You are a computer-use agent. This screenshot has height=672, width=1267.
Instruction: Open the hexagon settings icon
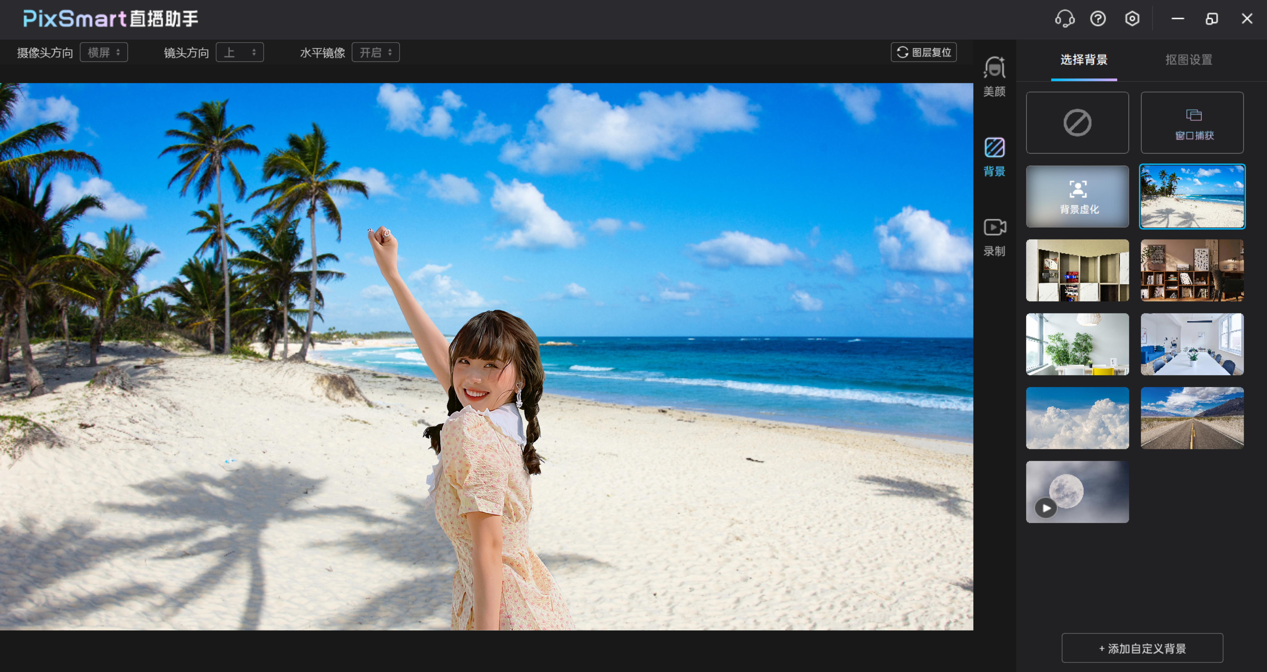point(1132,19)
